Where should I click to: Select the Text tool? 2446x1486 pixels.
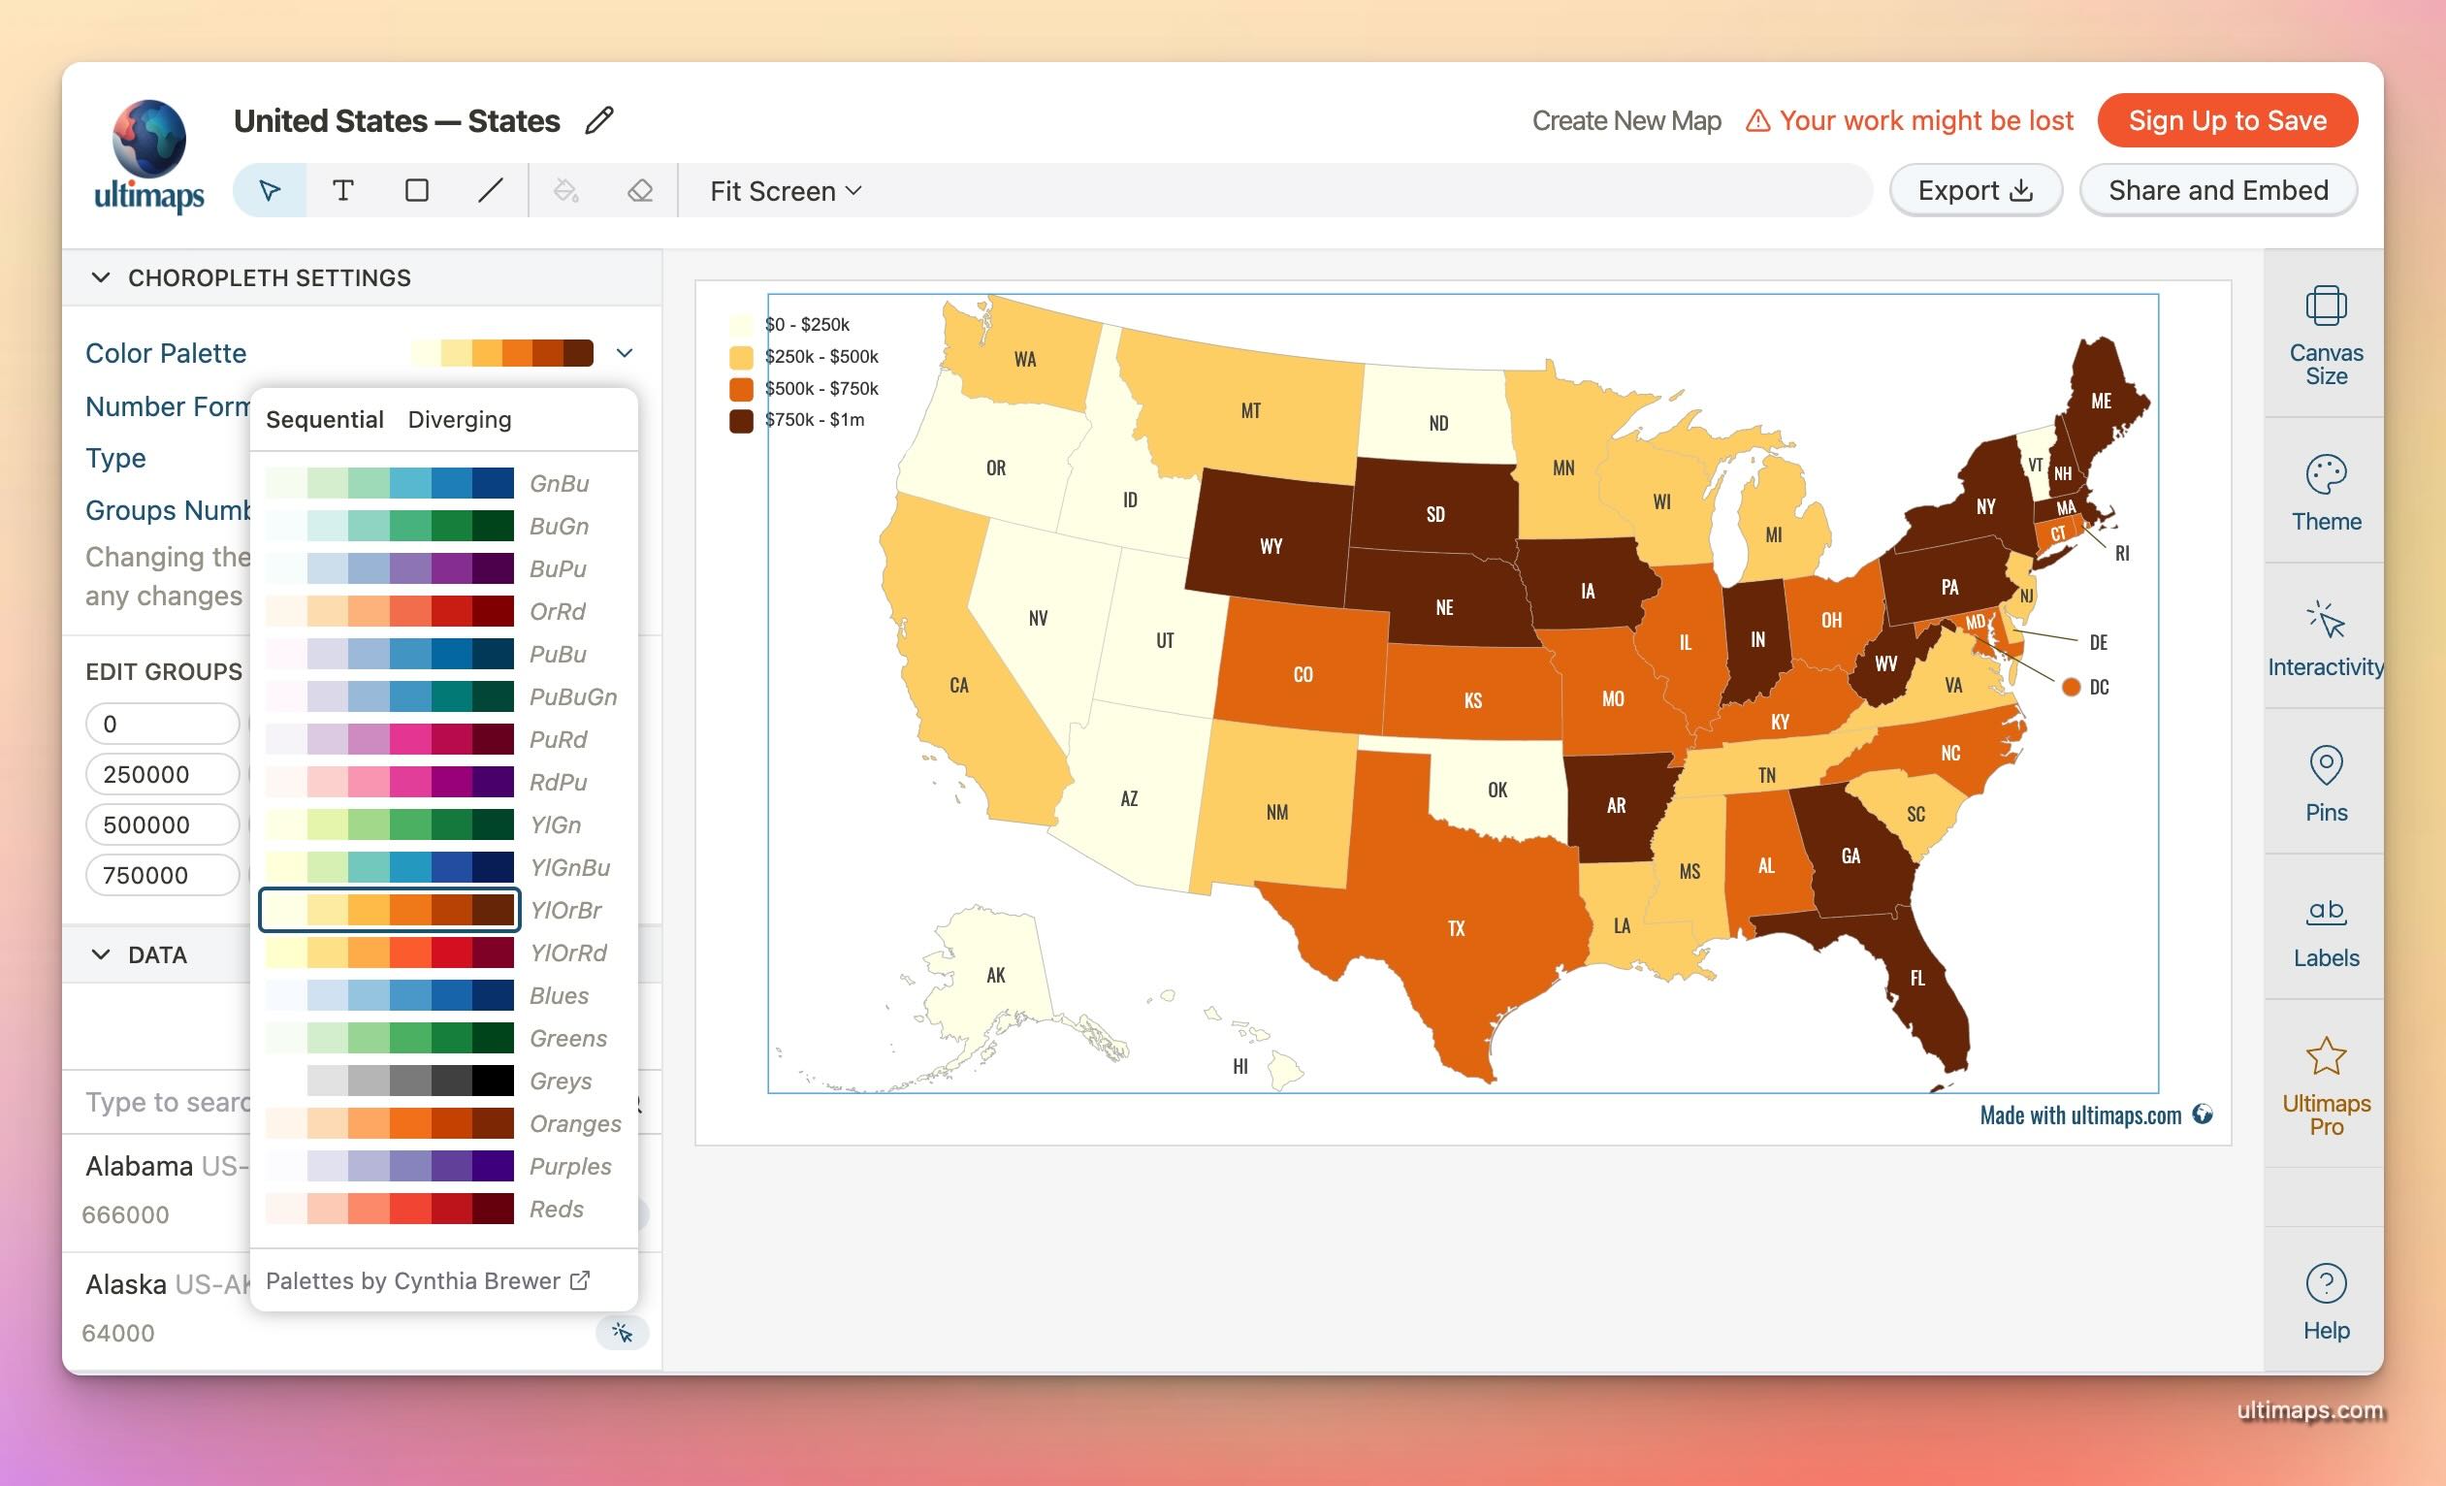click(342, 190)
